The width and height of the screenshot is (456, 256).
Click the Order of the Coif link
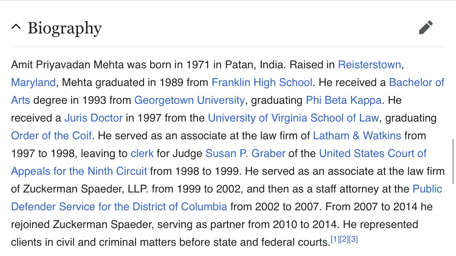tap(51, 136)
